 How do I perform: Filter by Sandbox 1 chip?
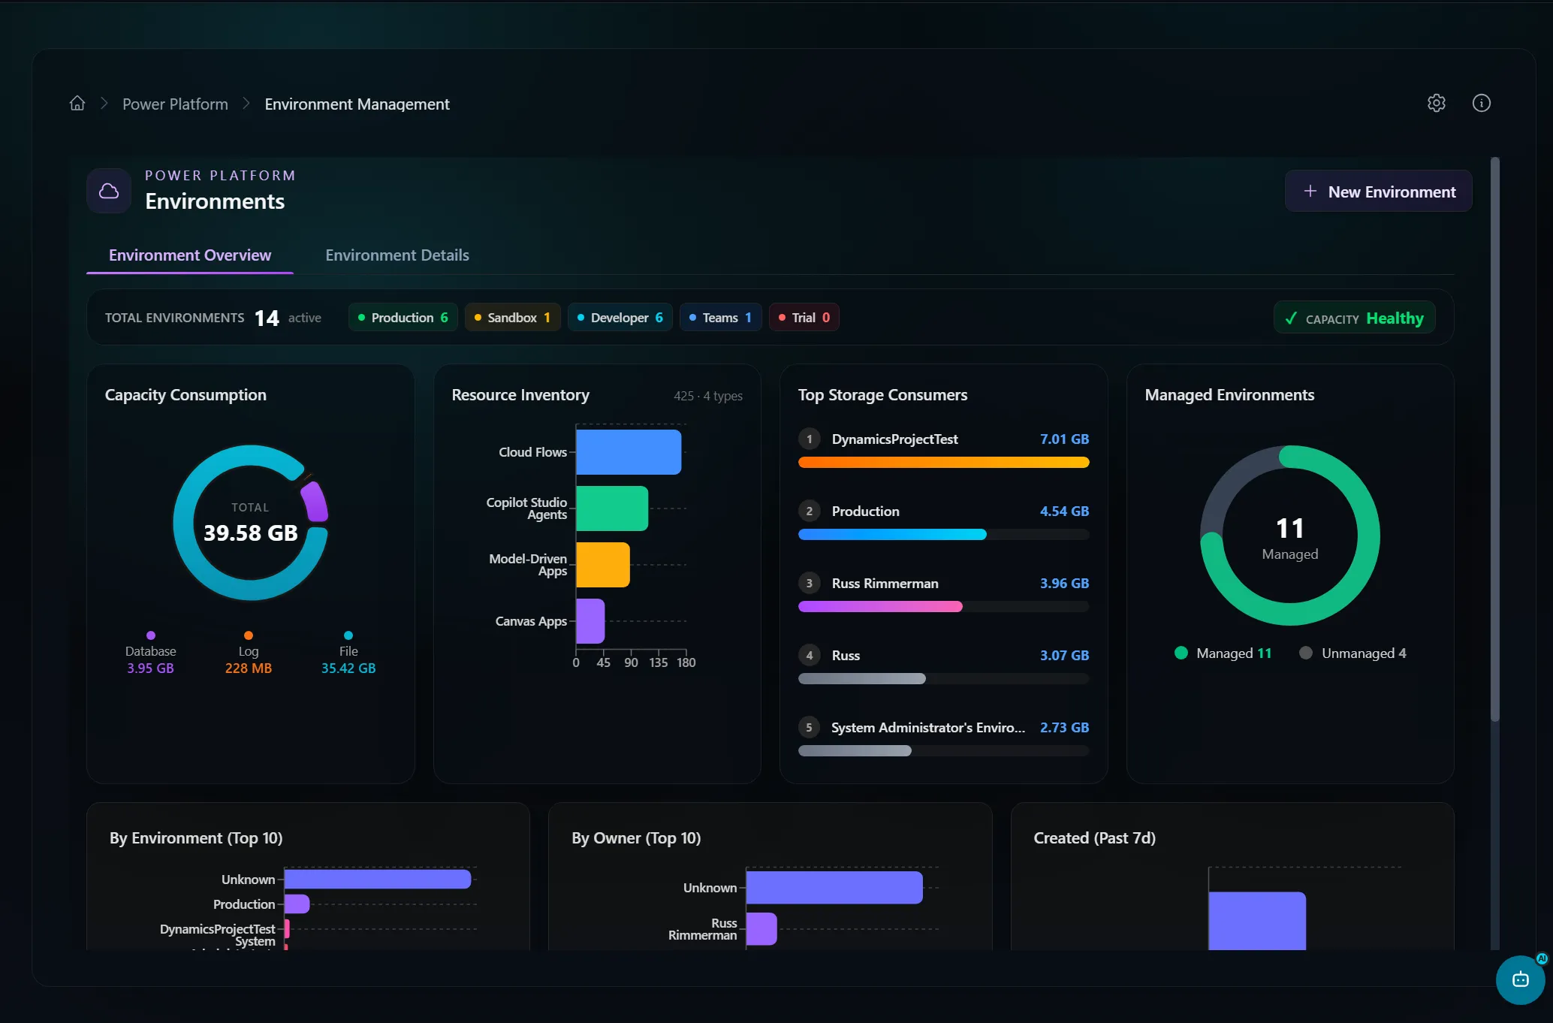[513, 318]
